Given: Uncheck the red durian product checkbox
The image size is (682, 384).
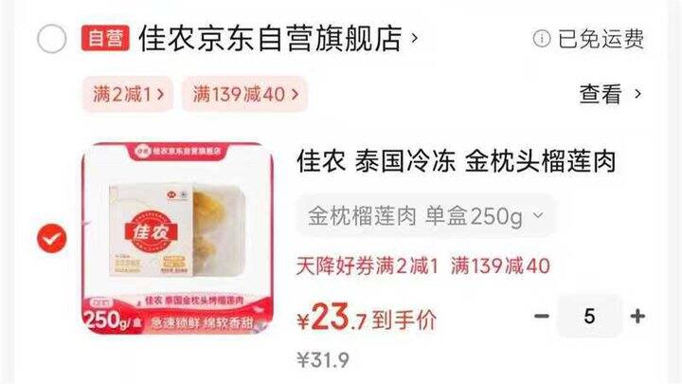Looking at the screenshot, I should coord(52,238).
